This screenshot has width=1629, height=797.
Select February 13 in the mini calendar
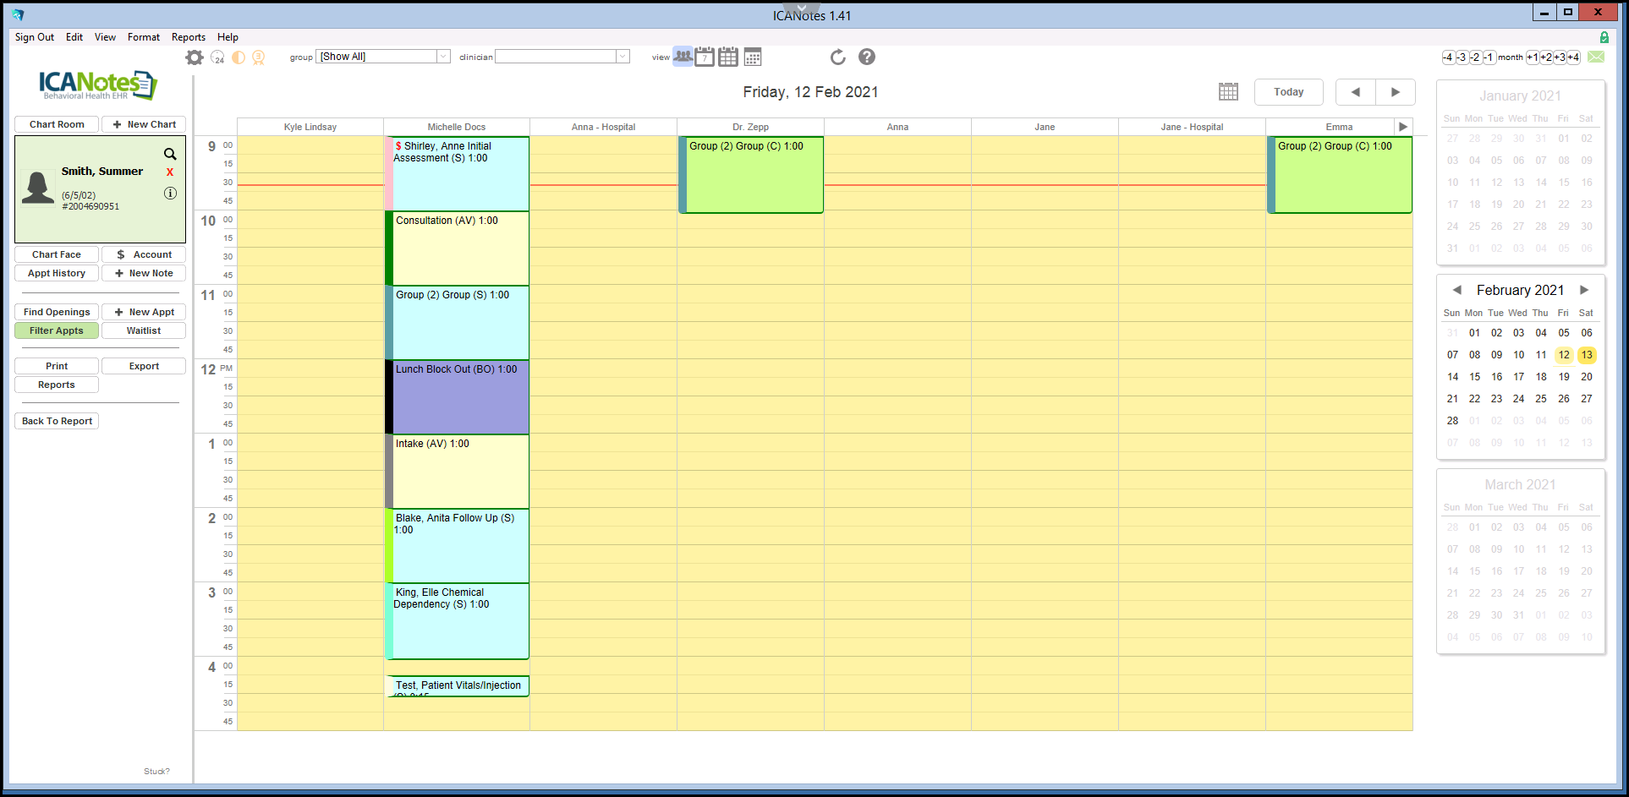tap(1587, 355)
